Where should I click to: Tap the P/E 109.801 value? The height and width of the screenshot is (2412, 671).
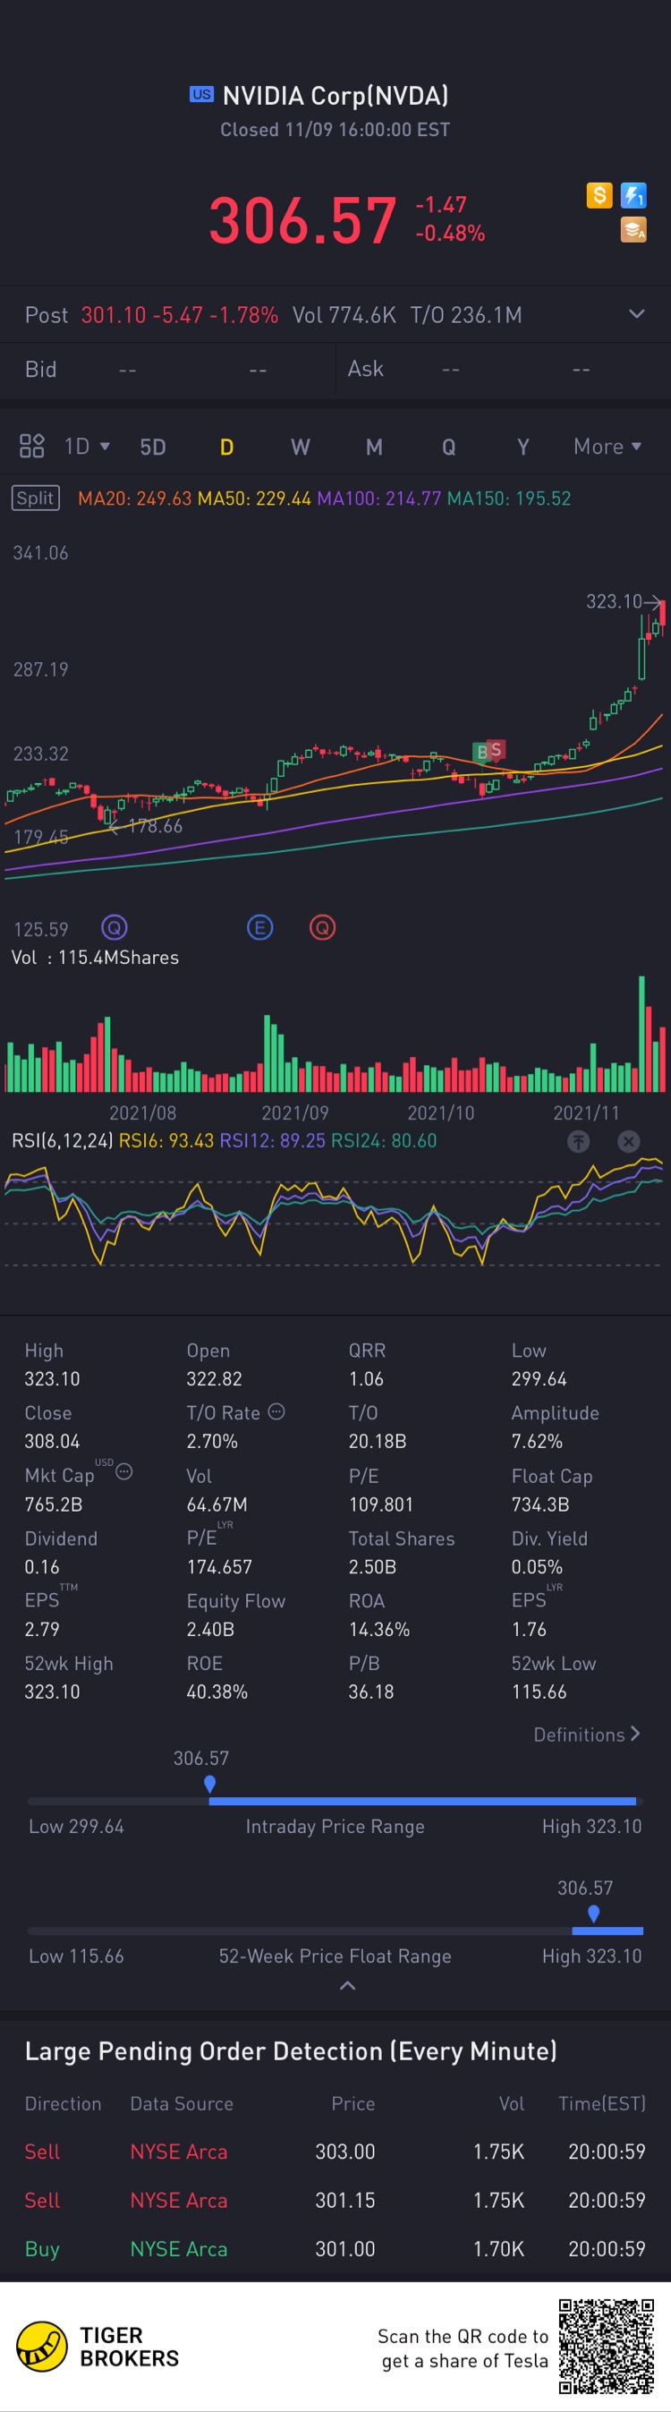[381, 1504]
